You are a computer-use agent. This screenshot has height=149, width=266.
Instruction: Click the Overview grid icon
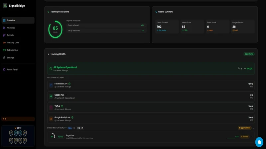4,20
